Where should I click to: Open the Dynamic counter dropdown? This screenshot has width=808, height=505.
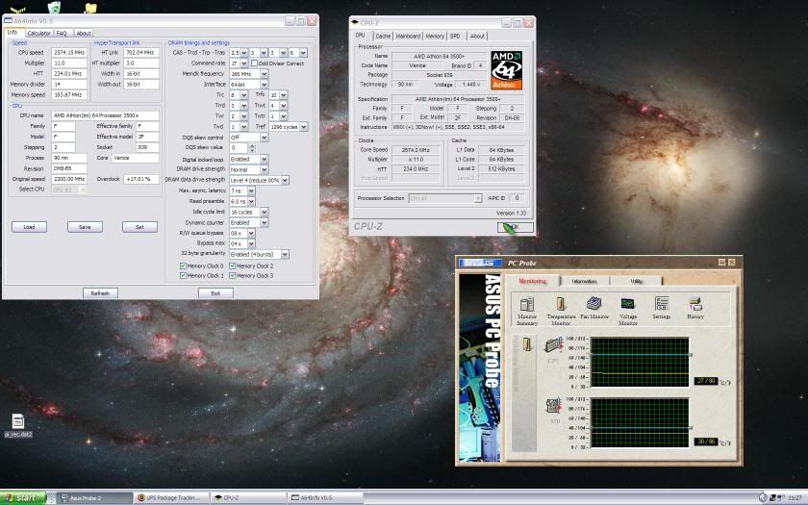pyautogui.click(x=264, y=222)
